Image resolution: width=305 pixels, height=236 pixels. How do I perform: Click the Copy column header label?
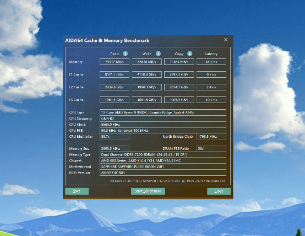click(179, 54)
